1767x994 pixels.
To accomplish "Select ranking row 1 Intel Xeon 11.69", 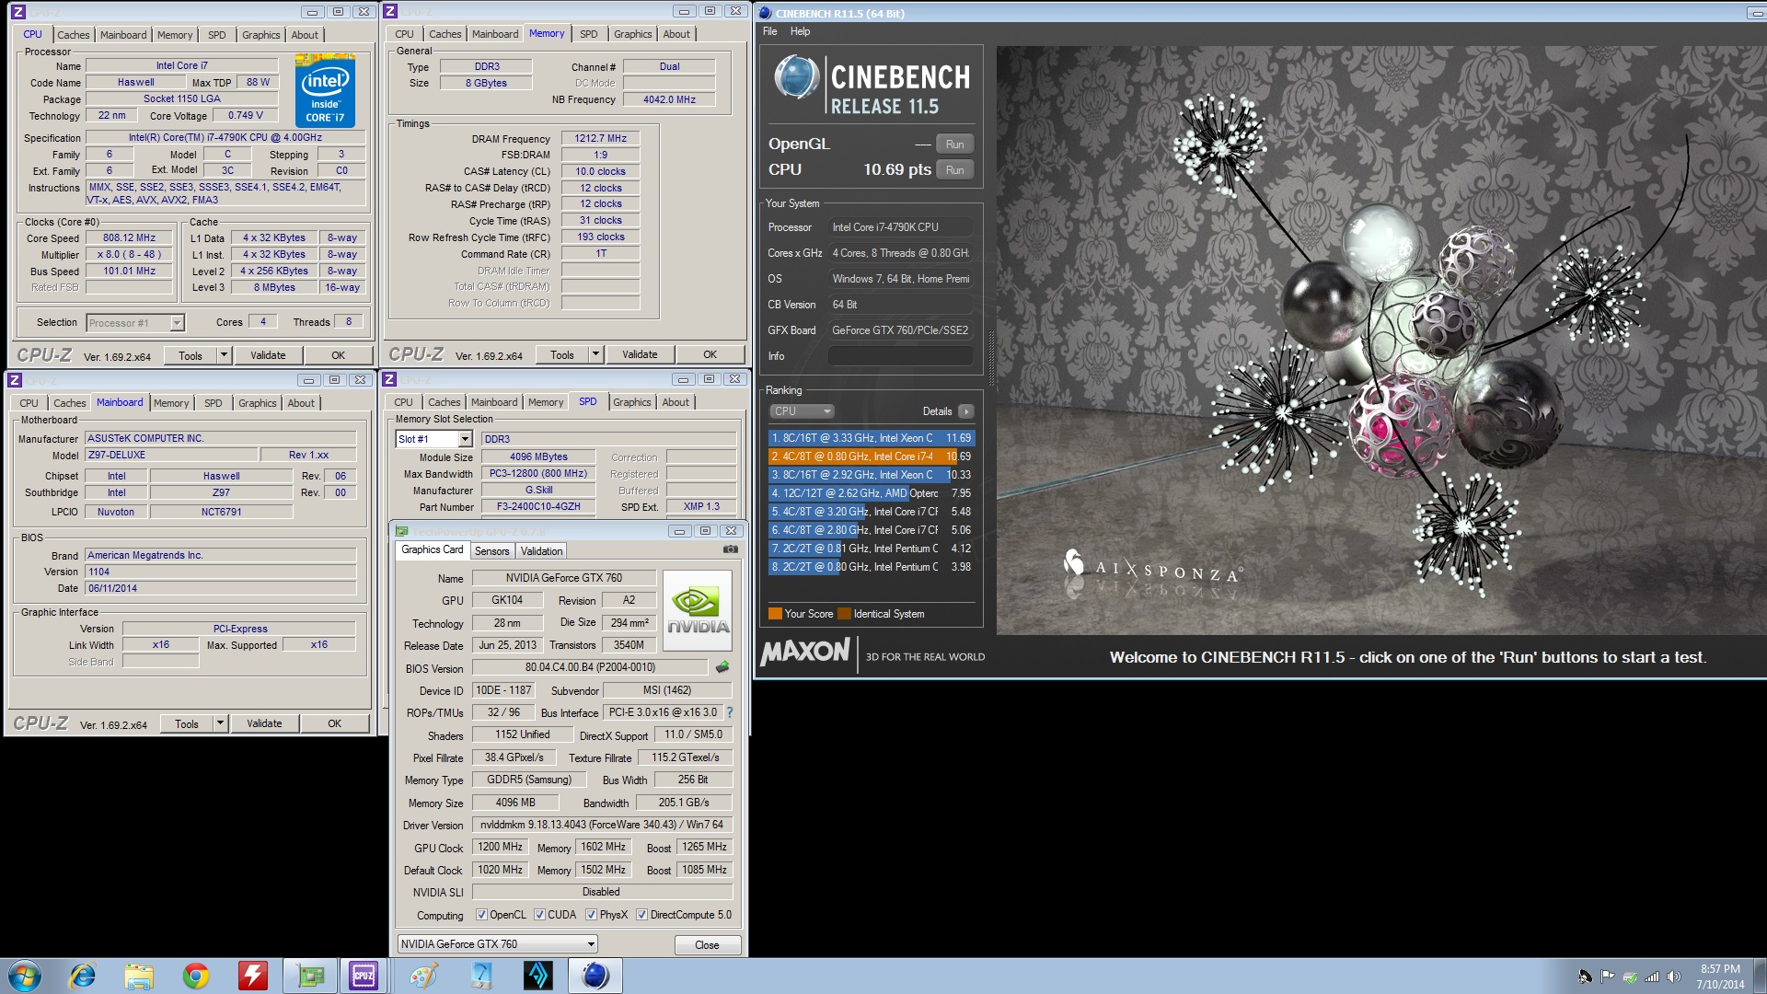I will point(872,438).
